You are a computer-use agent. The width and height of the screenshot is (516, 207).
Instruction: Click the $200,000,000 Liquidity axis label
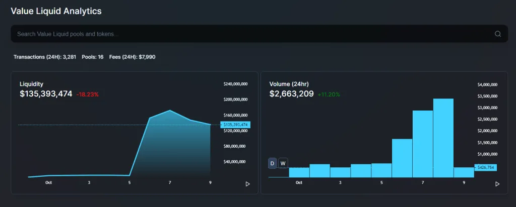tap(235, 99)
